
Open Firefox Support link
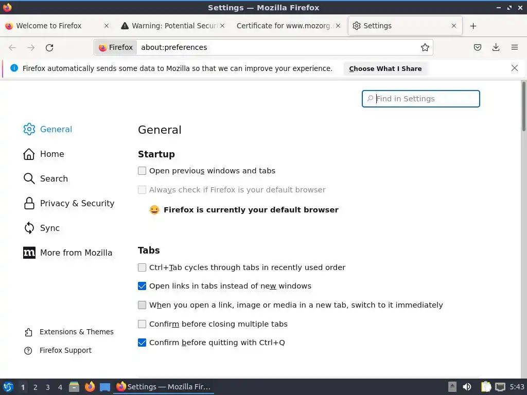coord(65,350)
